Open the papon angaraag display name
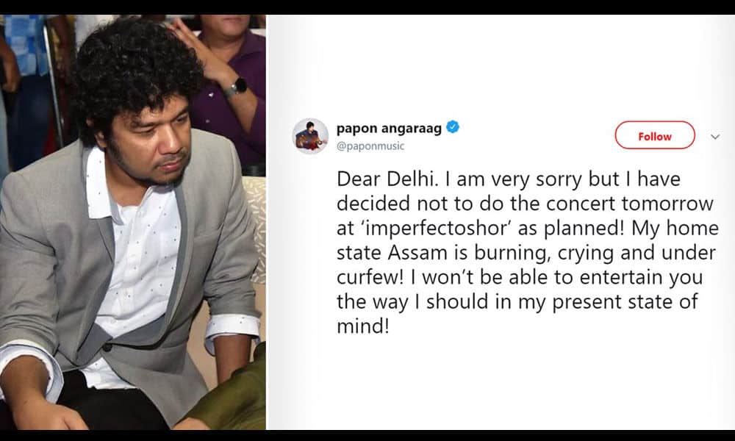 pyautogui.click(x=389, y=128)
